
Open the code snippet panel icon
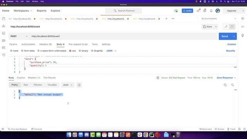pyautogui.click(x=243, y=27)
